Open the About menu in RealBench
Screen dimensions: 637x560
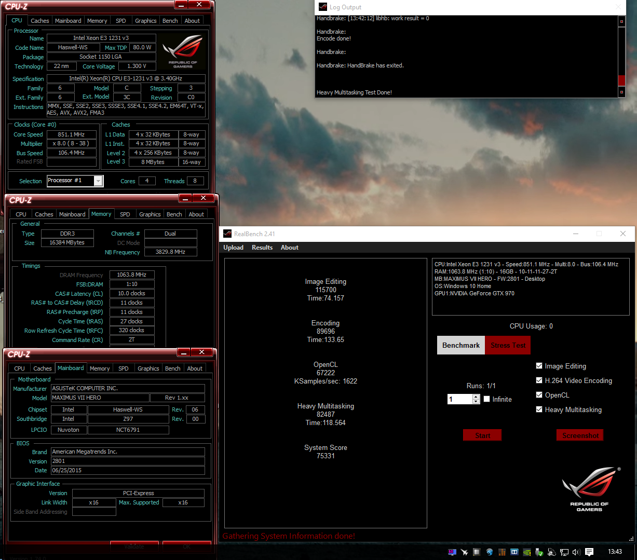coord(290,248)
